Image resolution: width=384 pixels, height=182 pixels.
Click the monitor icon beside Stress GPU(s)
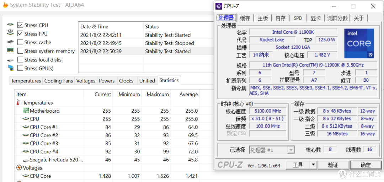point(10,68)
